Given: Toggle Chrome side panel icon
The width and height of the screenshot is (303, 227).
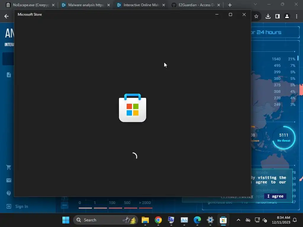Looking at the screenshot, I should click(278, 17).
